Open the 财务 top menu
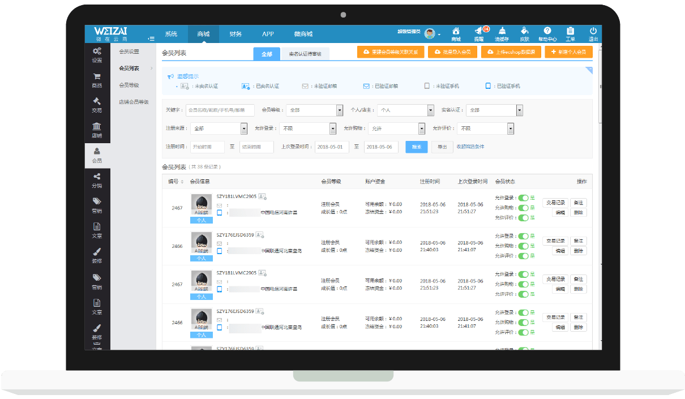 coord(236,34)
